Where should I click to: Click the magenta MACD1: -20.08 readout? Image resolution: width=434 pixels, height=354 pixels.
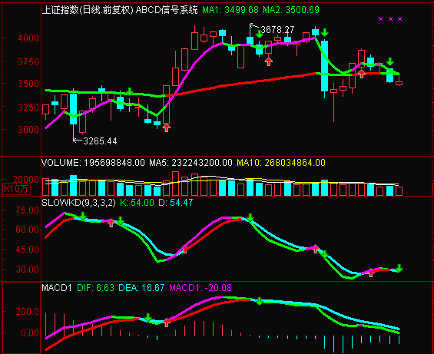(x=200, y=288)
